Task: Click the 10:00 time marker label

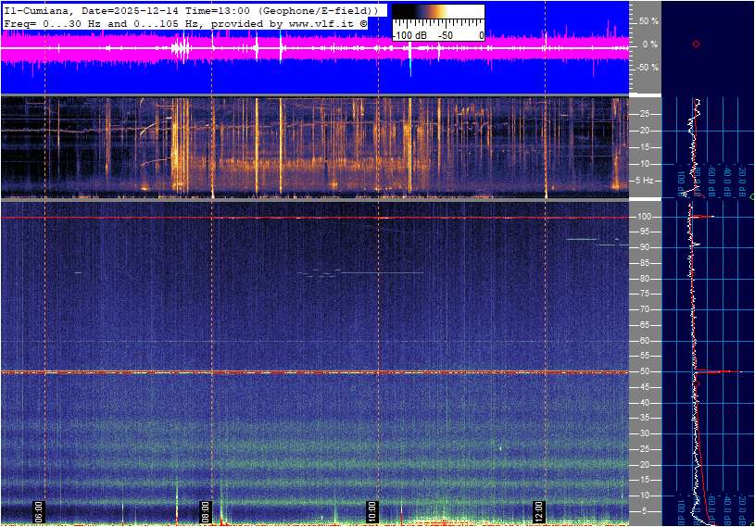Action: coord(372,510)
